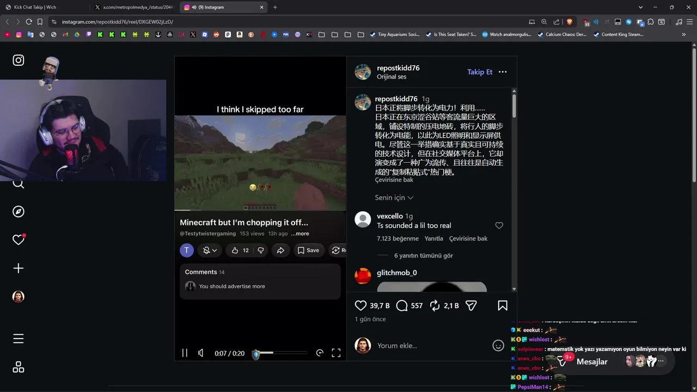Open the Watch analmorgulis bookmark
The width and height of the screenshot is (697, 392).
507,34
